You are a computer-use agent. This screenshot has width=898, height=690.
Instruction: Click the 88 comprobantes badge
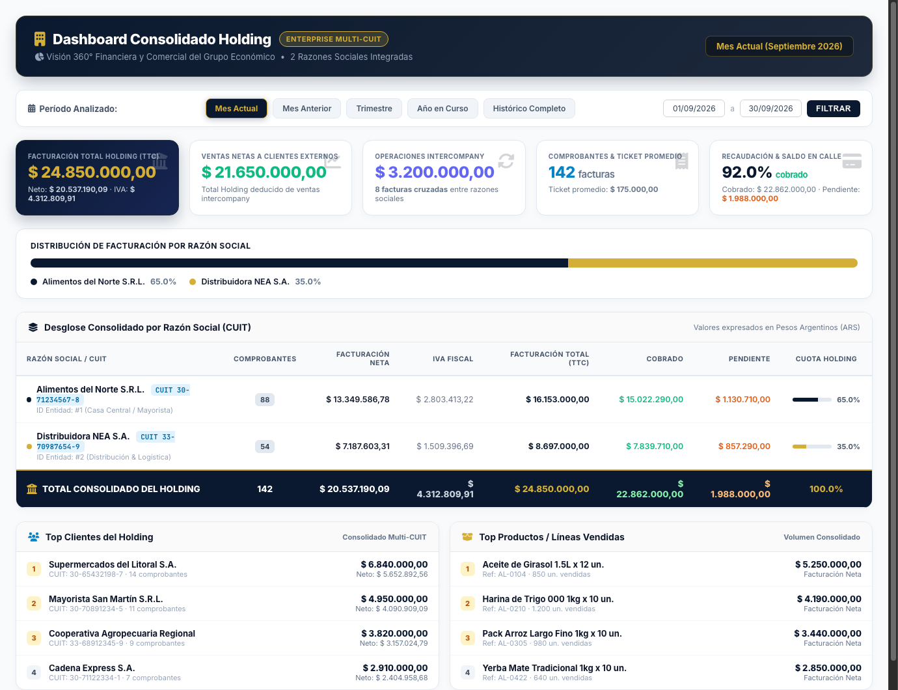[x=265, y=400]
